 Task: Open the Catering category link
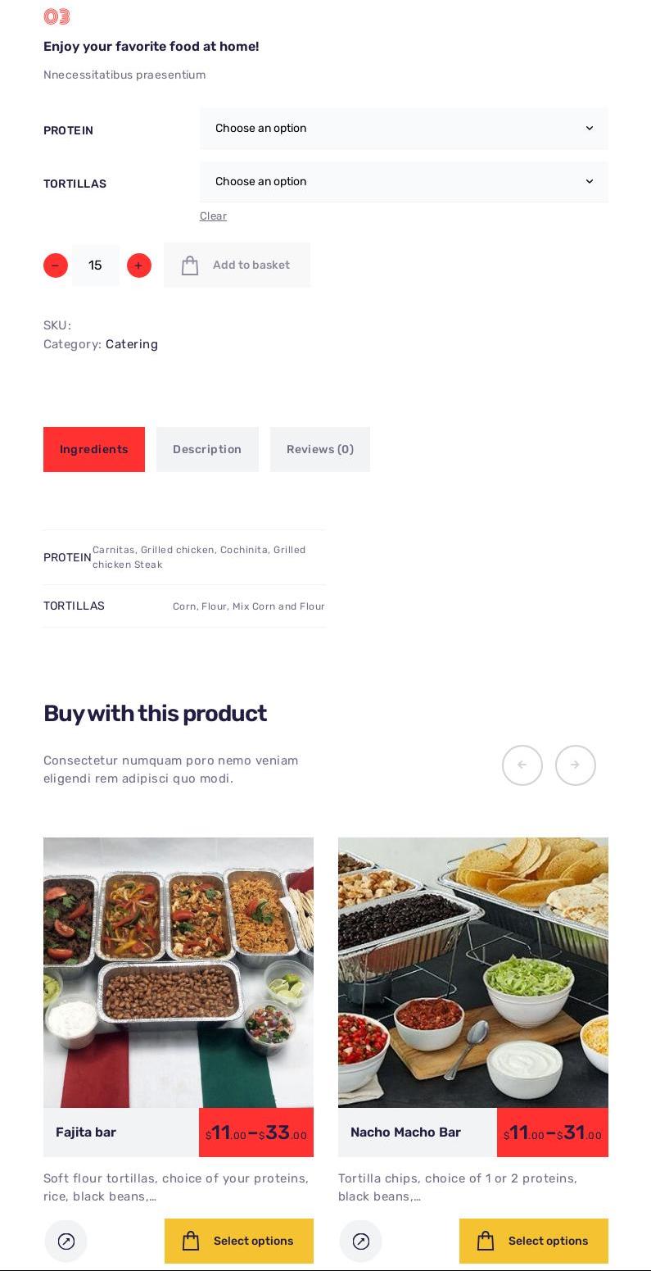(x=132, y=344)
